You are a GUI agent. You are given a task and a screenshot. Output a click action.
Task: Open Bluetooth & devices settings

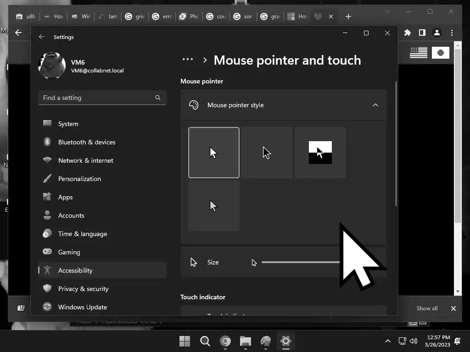[102, 142]
